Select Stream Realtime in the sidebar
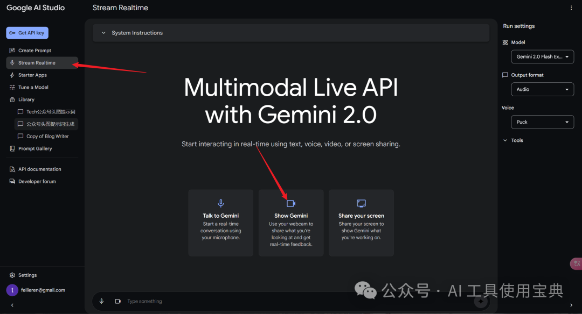The height and width of the screenshot is (314, 582). (42, 62)
